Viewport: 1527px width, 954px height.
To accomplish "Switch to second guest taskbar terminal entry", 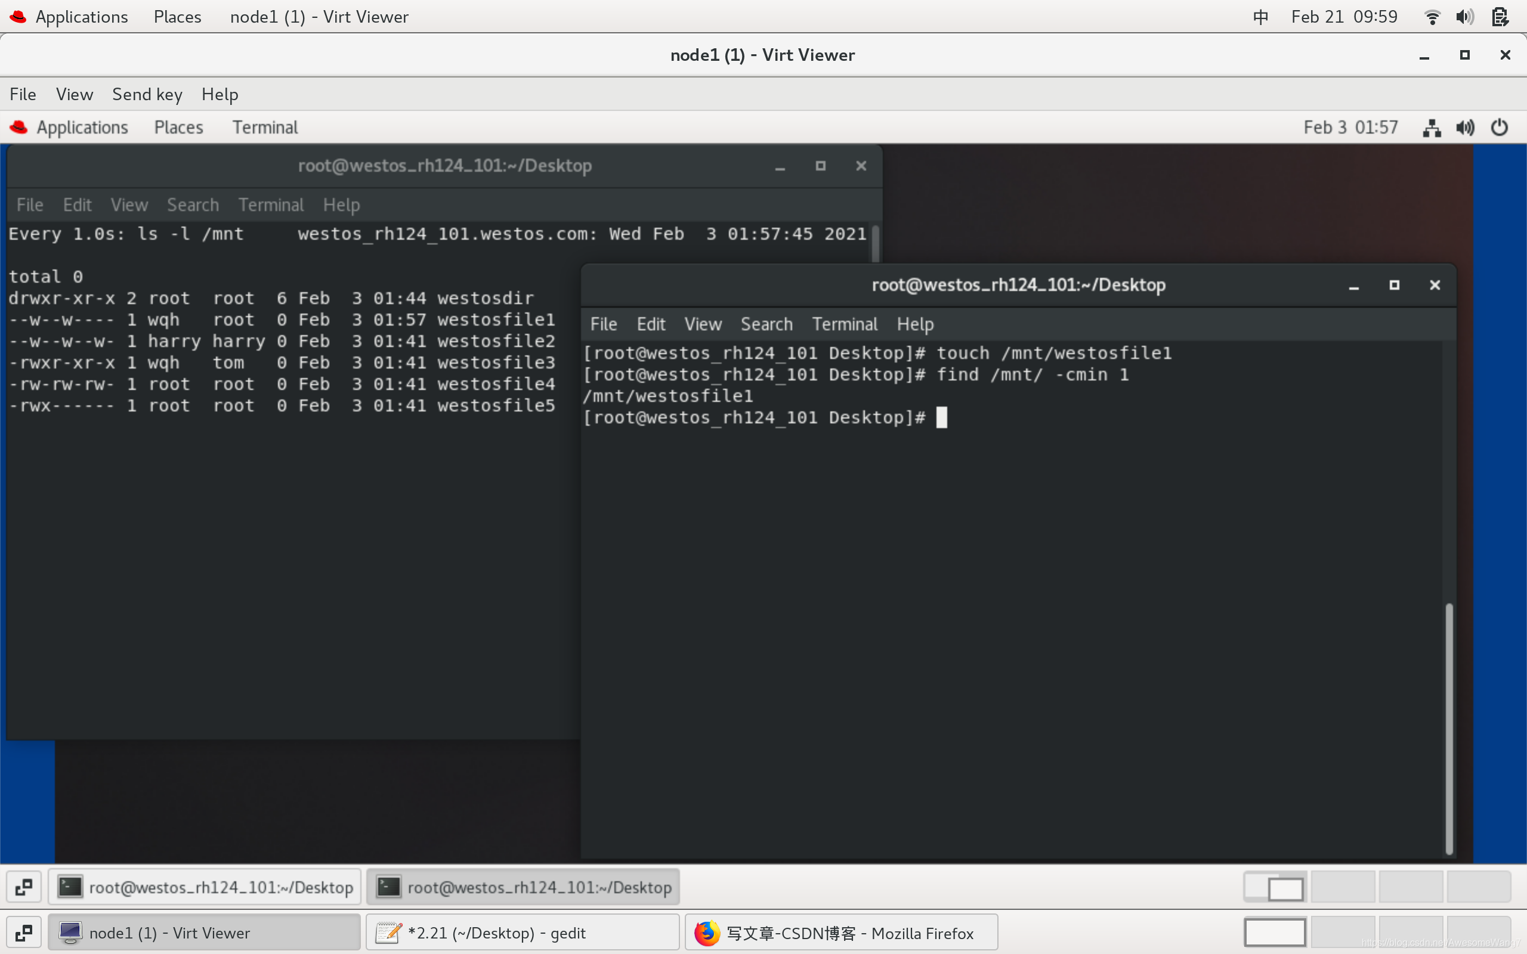I will [x=523, y=887].
